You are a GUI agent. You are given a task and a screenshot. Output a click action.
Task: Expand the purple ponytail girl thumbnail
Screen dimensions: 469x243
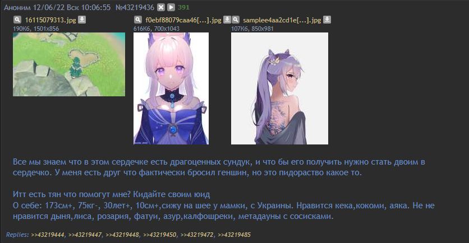coord(280,88)
